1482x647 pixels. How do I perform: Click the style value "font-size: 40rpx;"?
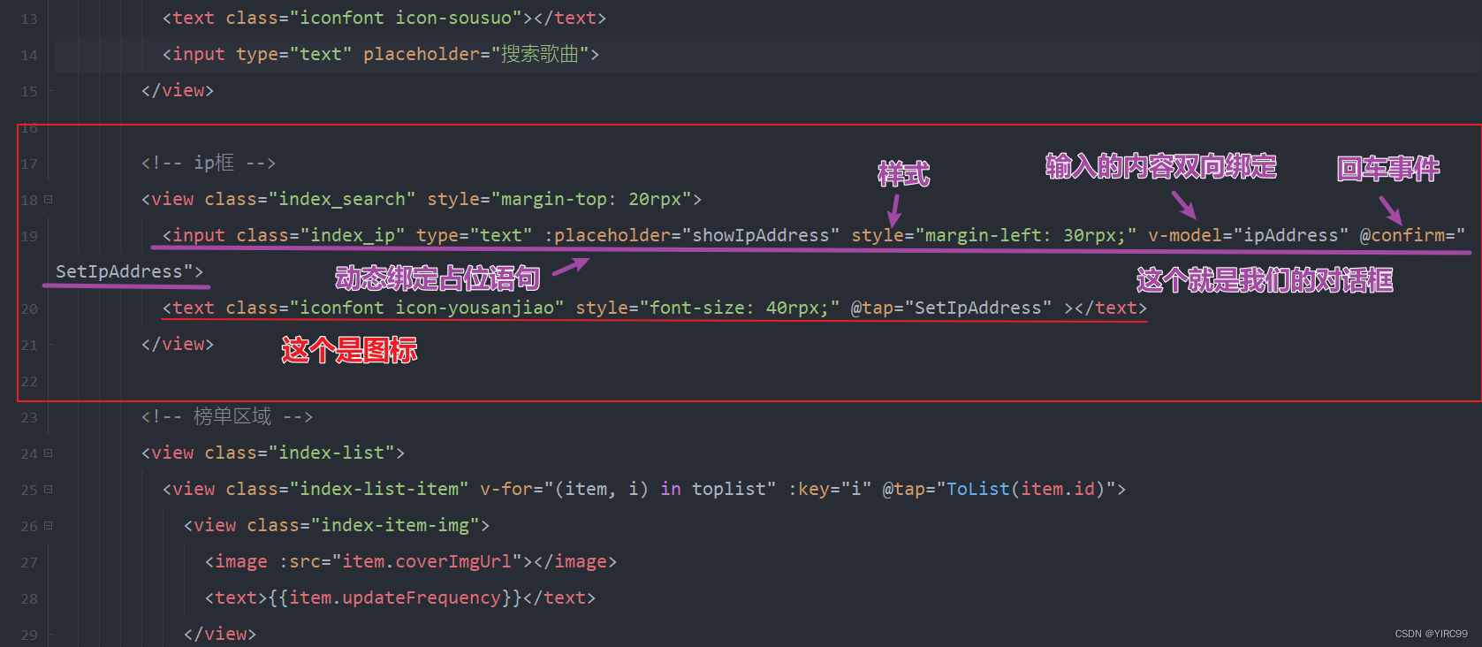(x=741, y=308)
